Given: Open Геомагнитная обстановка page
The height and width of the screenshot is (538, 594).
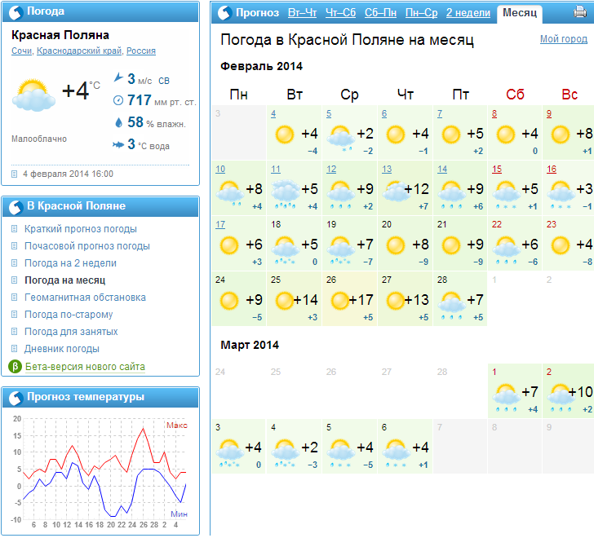Looking at the screenshot, I should [x=85, y=298].
